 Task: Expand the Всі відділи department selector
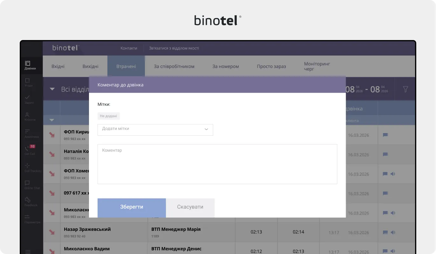click(52, 89)
